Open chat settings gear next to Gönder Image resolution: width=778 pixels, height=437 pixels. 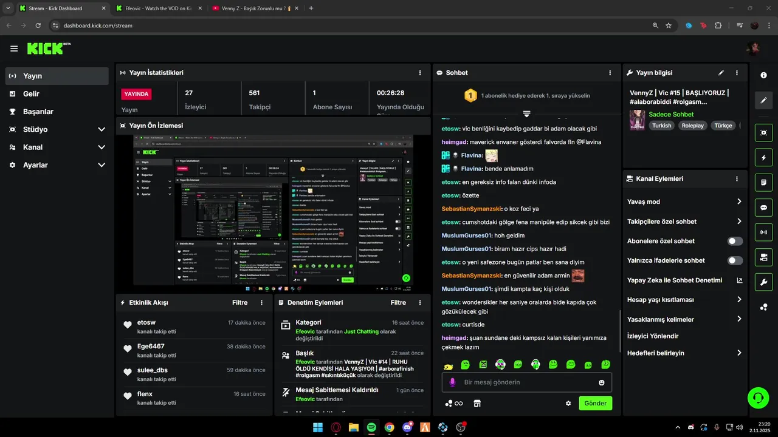(x=568, y=403)
